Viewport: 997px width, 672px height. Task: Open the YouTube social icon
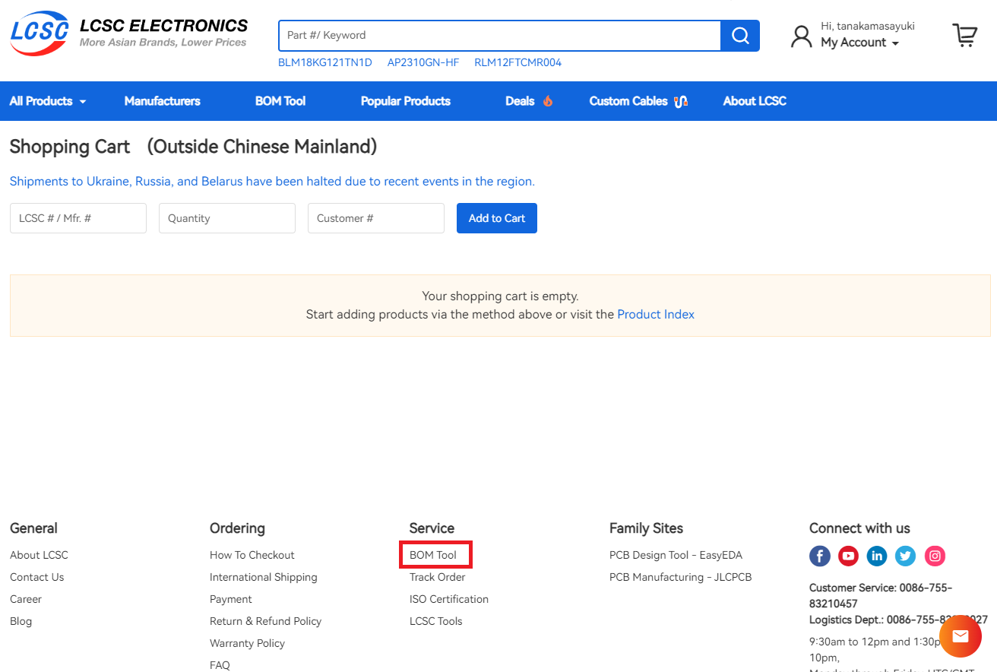[x=848, y=556]
